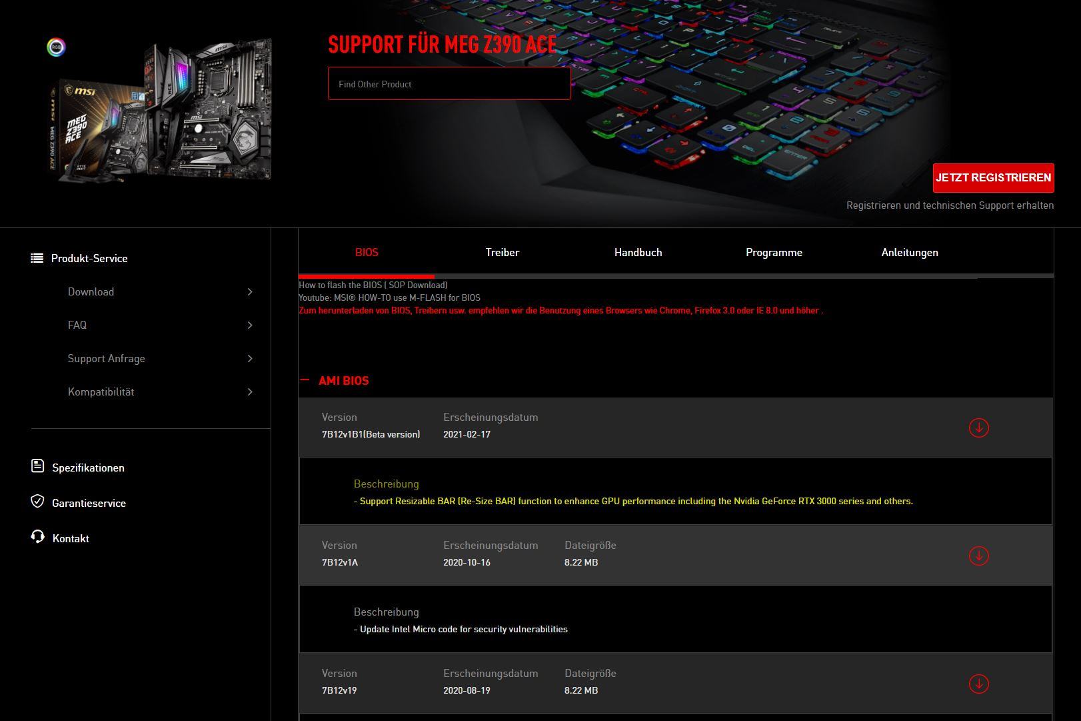Open How to flash the BIOS link

click(x=373, y=285)
